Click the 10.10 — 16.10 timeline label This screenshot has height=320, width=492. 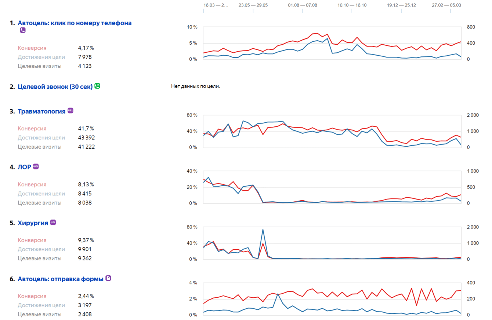tap(352, 5)
